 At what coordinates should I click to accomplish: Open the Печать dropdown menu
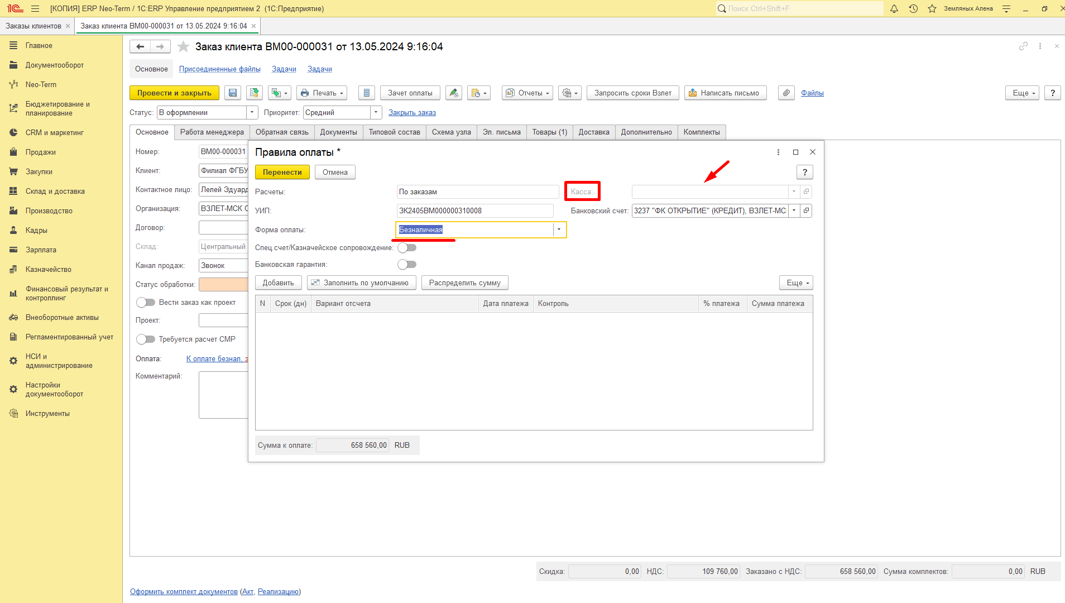click(x=322, y=93)
